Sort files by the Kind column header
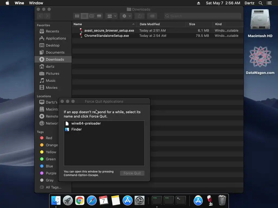 click(x=228, y=24)
